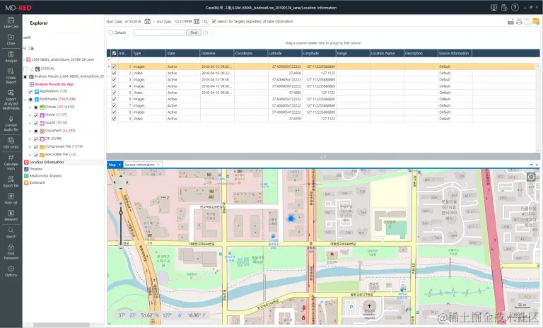Open Timeline in Explorer
This screenshot has width=543, height=328.
(35, 169)
